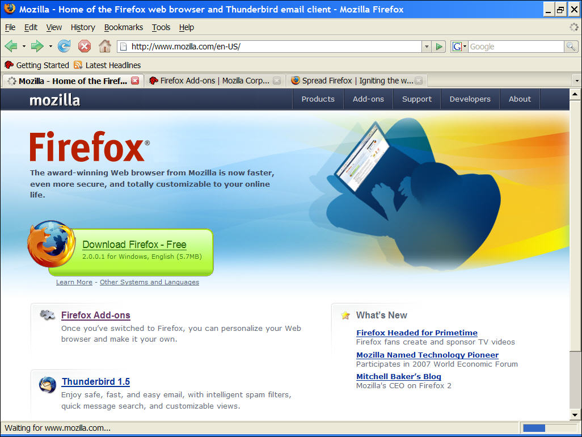Click the large Firefox globe logo

[x=52, y=244]
